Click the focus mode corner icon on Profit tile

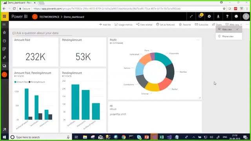click(x=200, y=98)
